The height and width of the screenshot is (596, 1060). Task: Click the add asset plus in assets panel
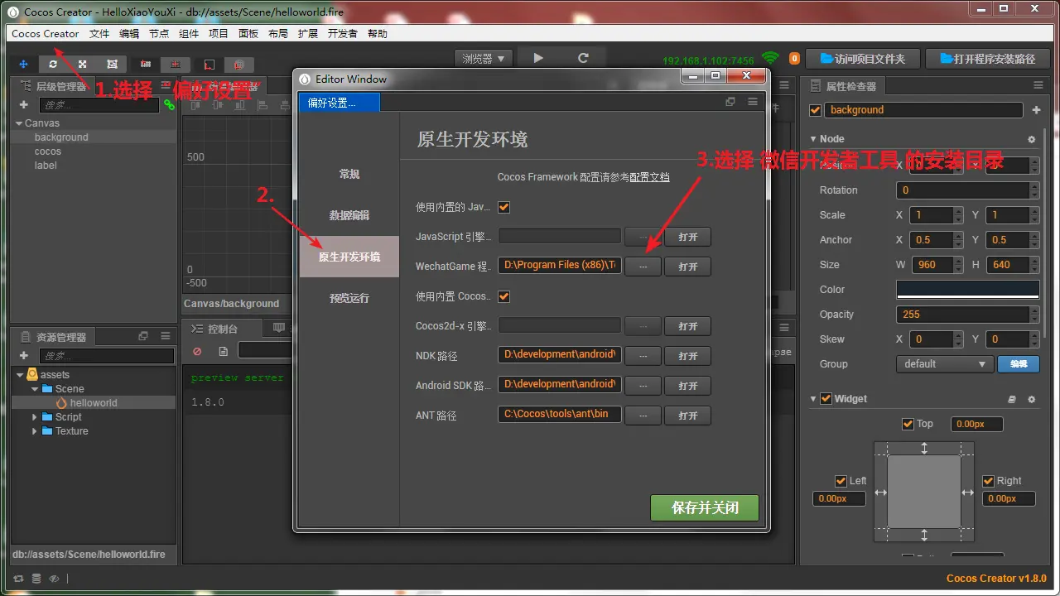click(23, 356)
